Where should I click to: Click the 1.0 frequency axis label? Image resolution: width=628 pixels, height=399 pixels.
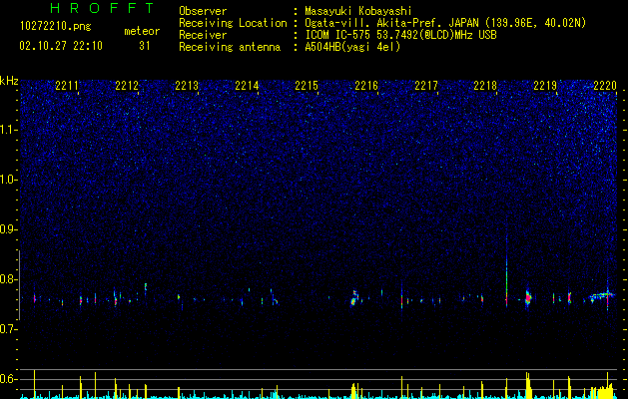pyautogui.click(x=9, y=180)
